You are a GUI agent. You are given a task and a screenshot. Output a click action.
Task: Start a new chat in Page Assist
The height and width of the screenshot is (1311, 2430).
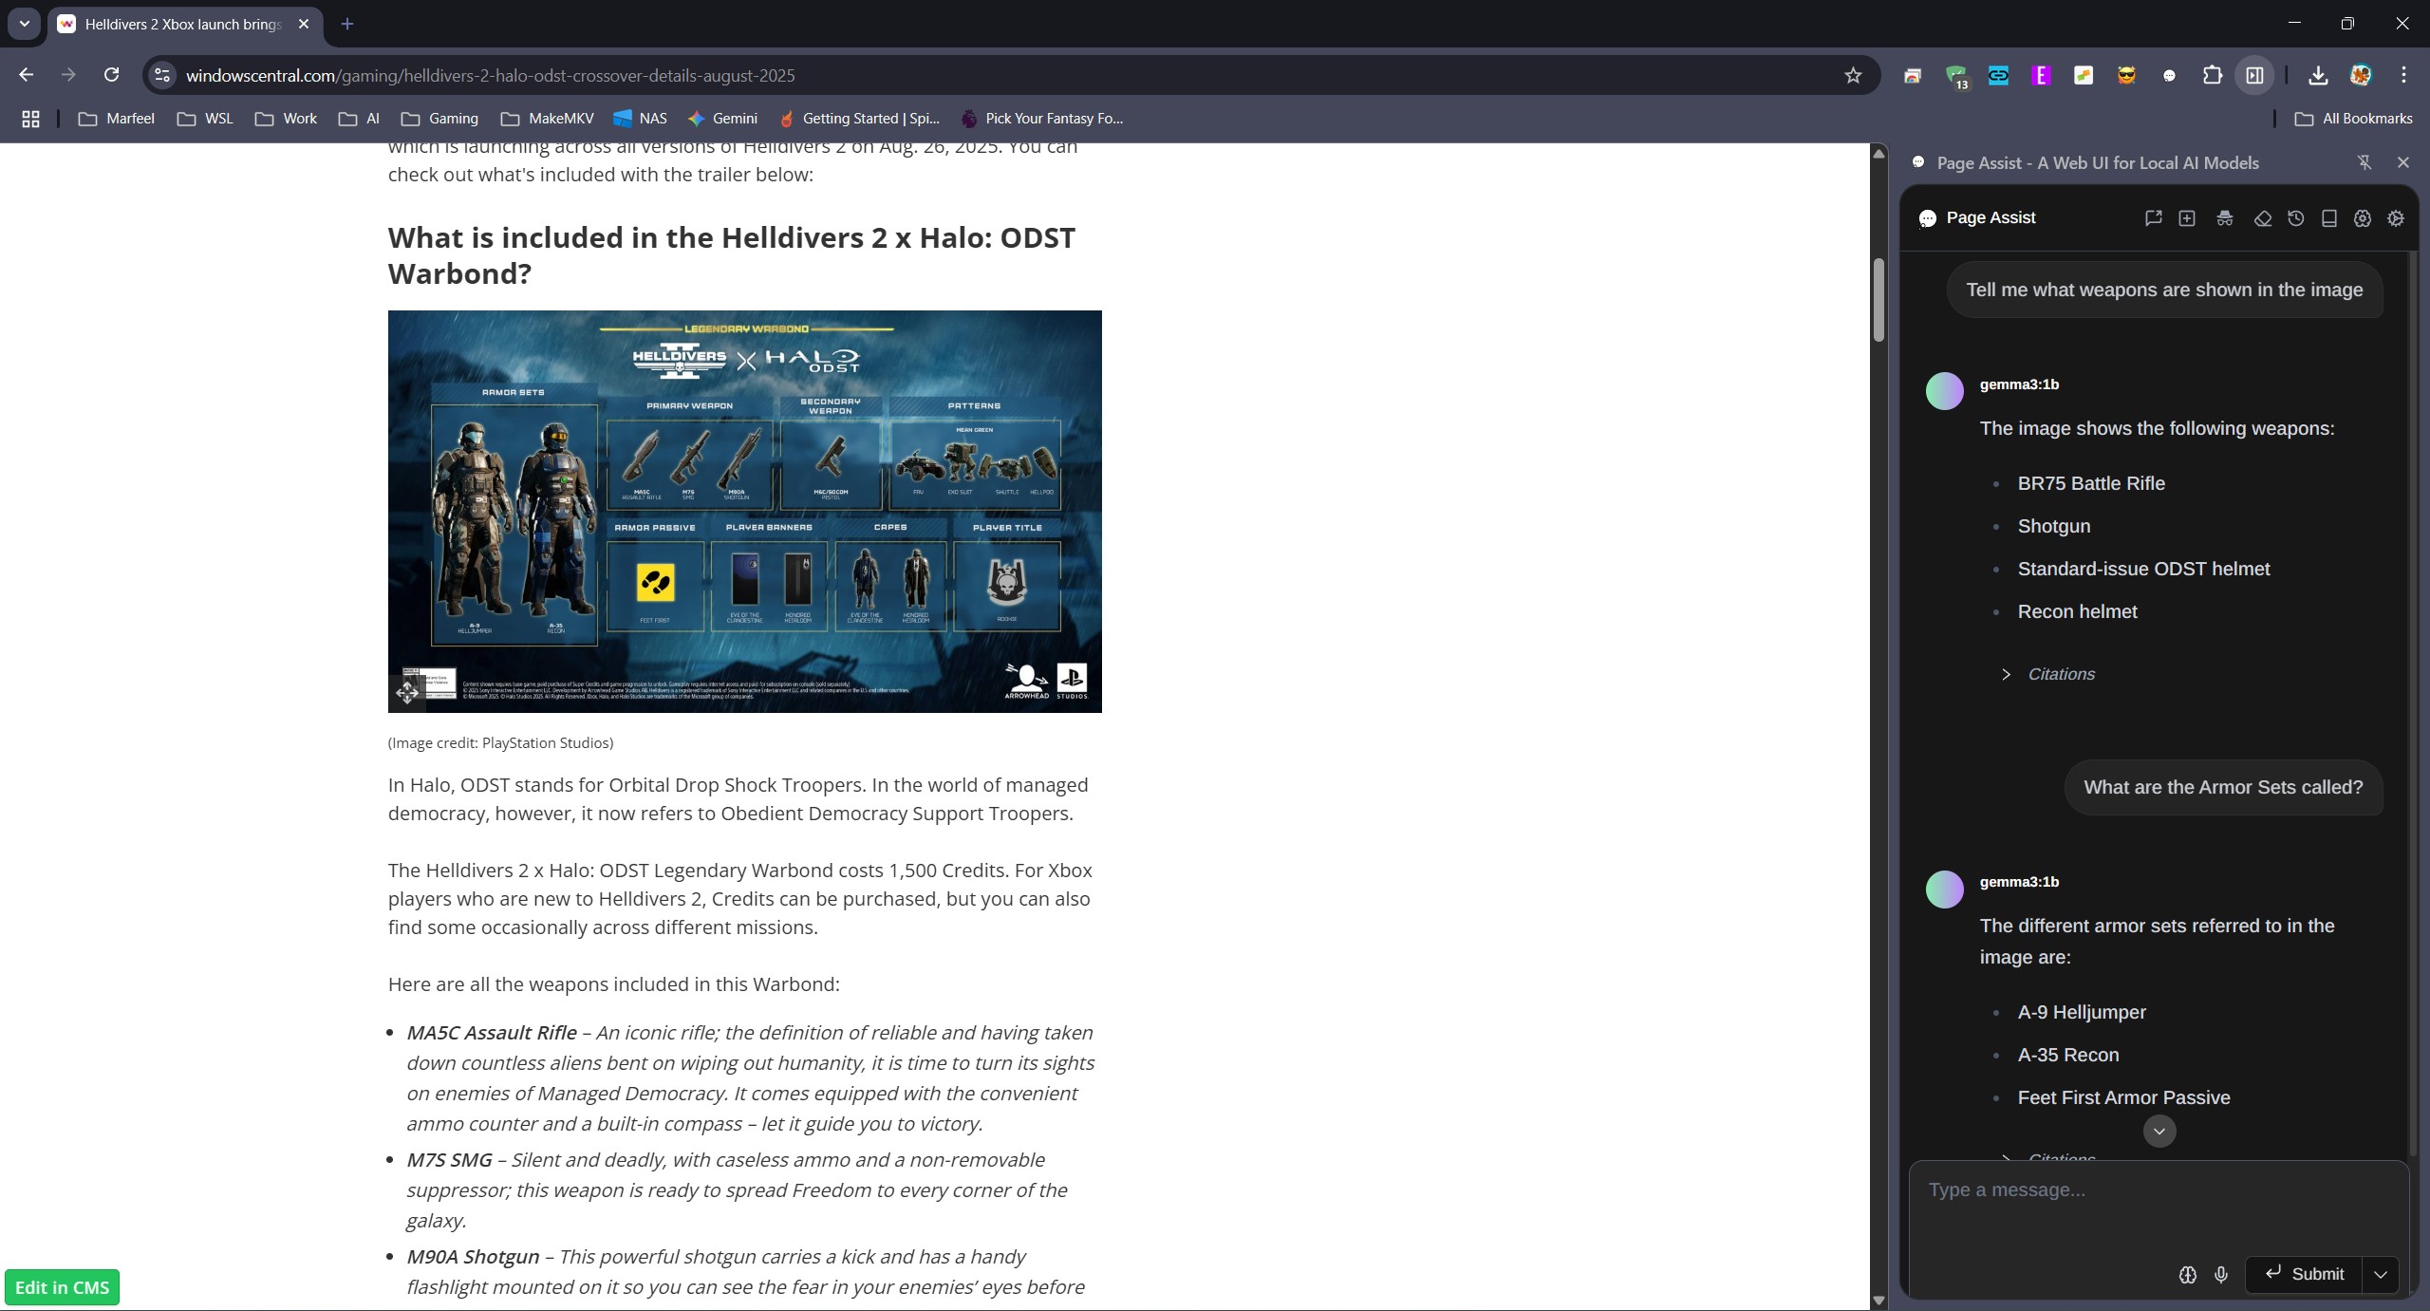tap(2187, 218)
